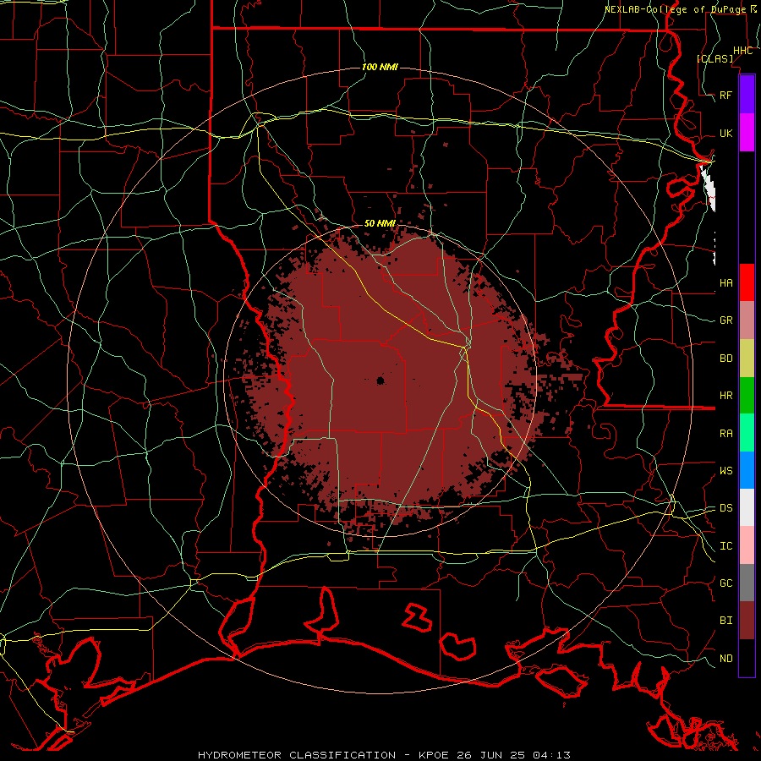Click the 'GR' legend label
The image size is (761, 761).
coord(726,320)
